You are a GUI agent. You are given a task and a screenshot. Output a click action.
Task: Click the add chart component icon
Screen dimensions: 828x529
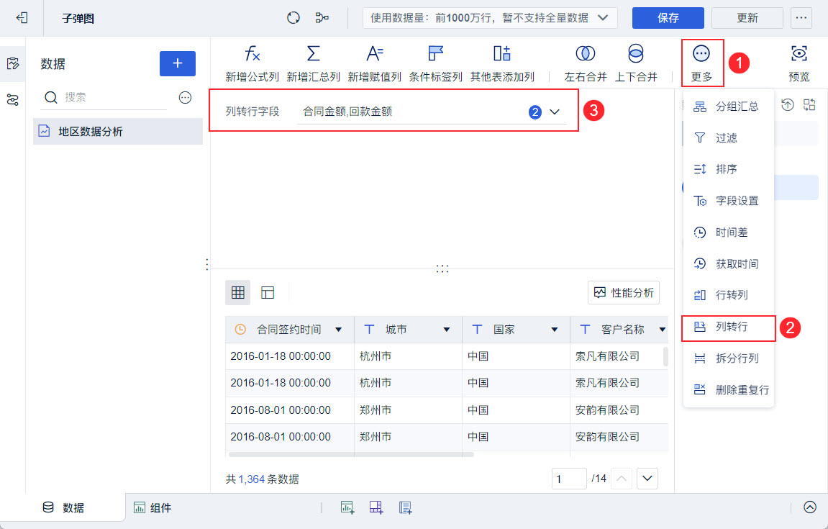point(347,508)
